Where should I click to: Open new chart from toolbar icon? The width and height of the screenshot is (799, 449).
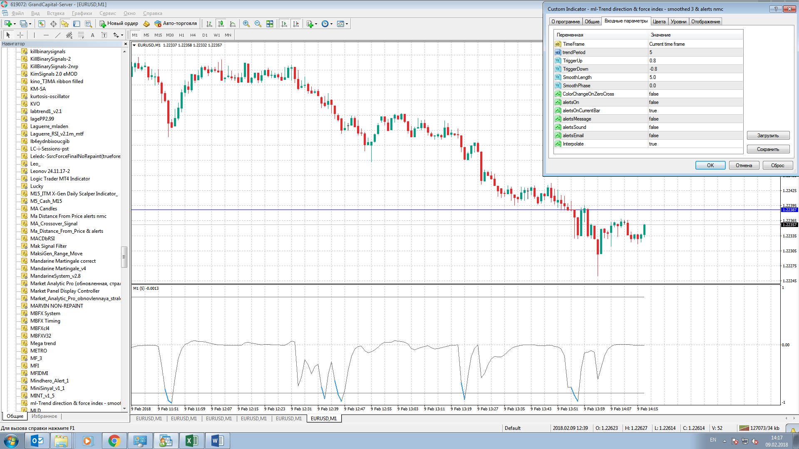[x=8, y=24]
